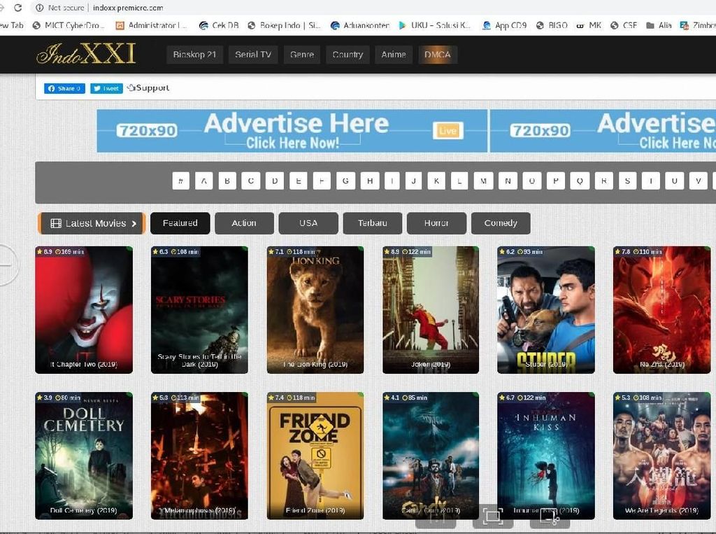
Task: Open the Genre menu
Action: pyautogui.click(x=302, y=55)
